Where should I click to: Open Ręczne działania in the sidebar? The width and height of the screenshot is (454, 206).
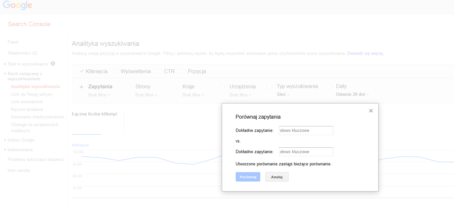coord(27,110)
